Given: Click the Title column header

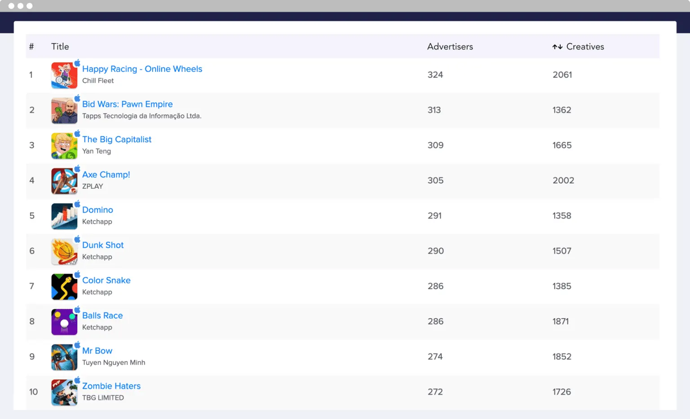Looking at the screenshot, I should (60, 47).
